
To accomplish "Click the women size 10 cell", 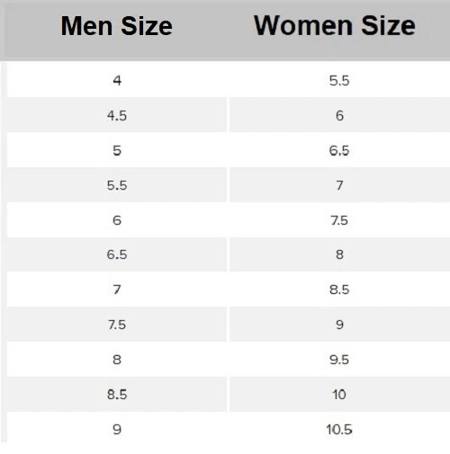I will 339,395.
